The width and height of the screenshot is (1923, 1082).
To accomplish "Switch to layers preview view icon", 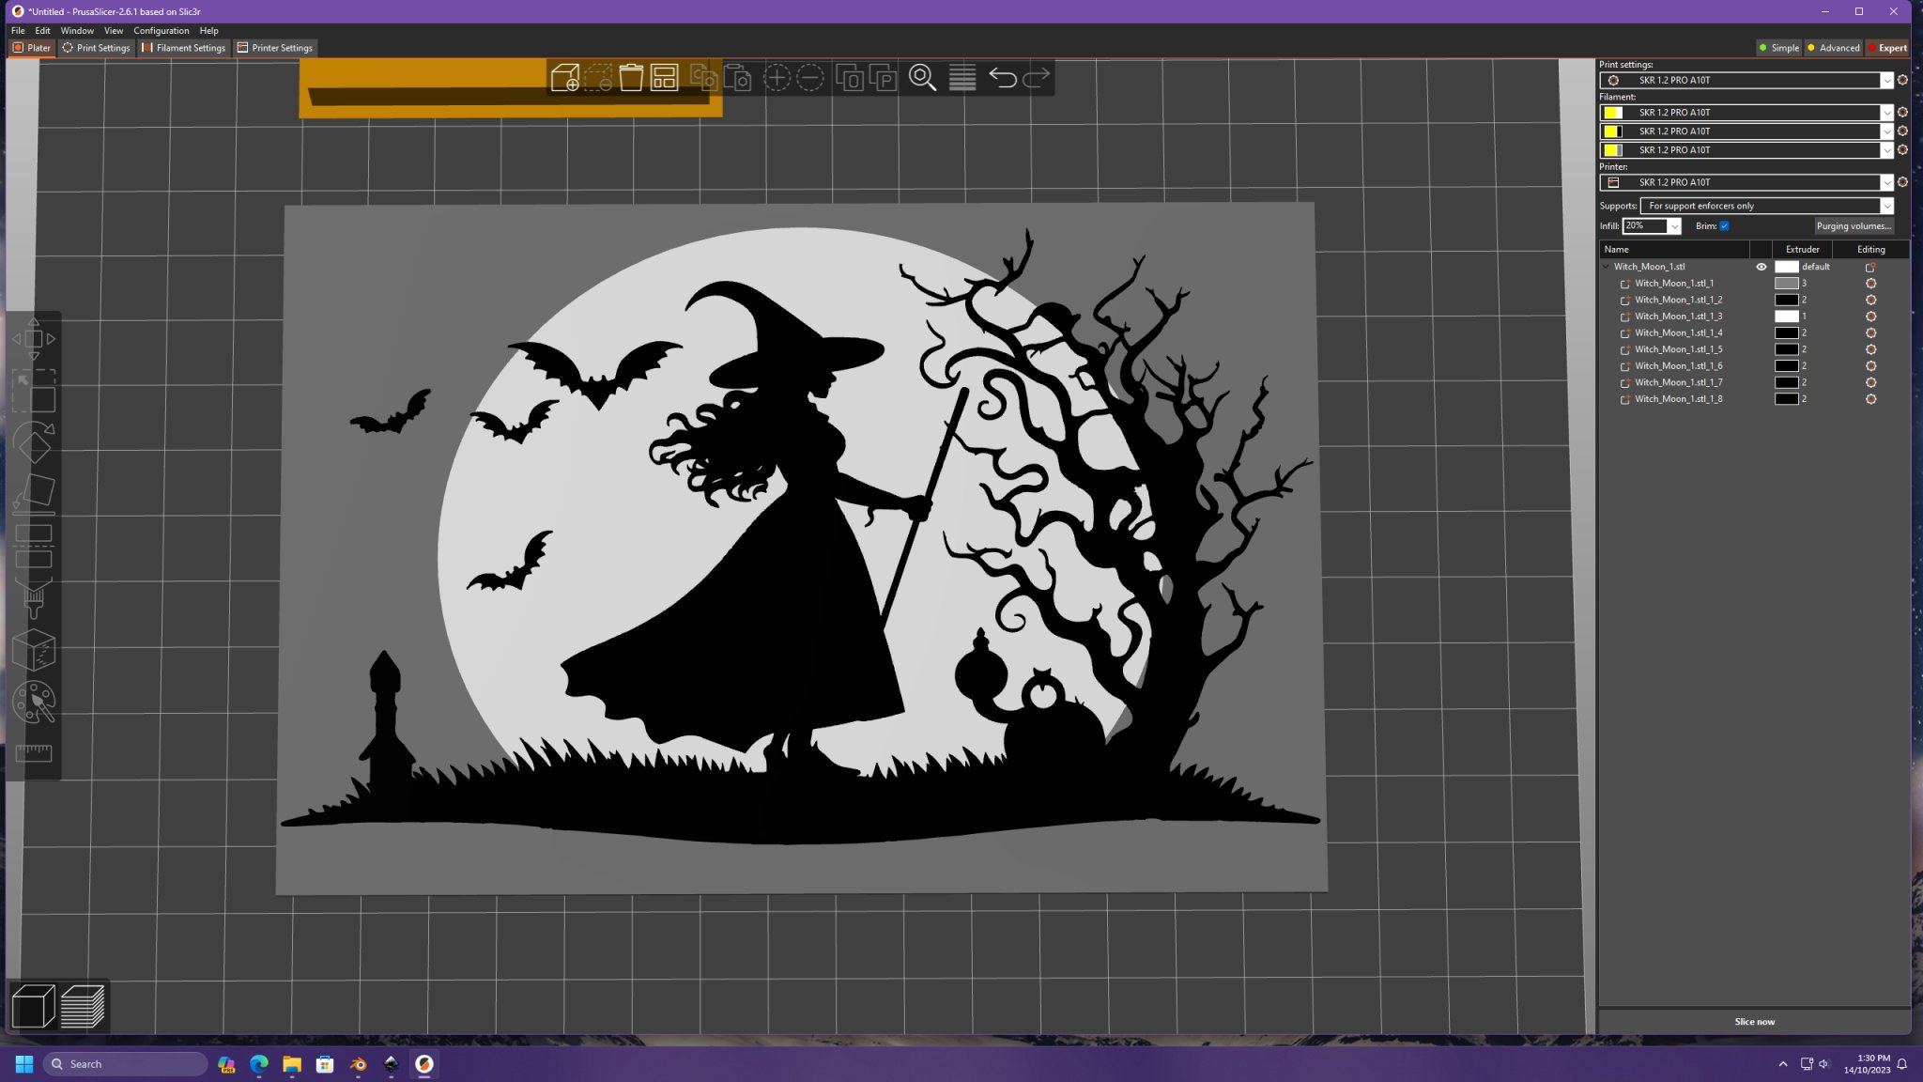I will point(83,1006).
